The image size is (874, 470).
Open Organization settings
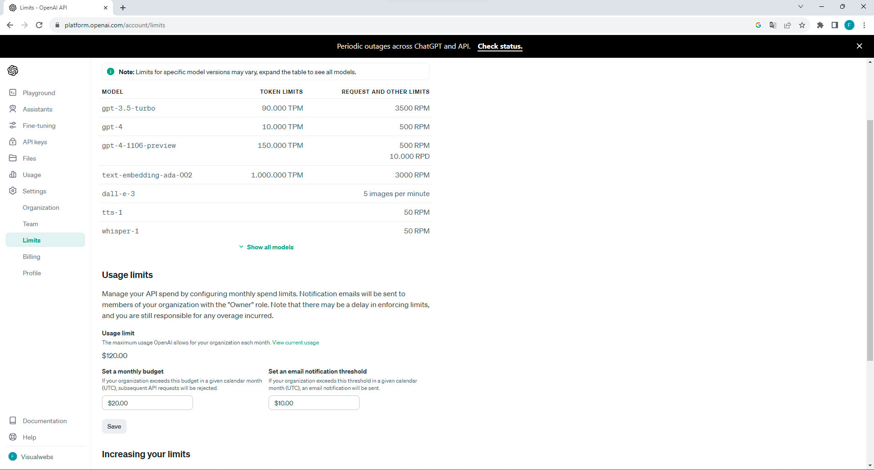[x=41, y=207]
